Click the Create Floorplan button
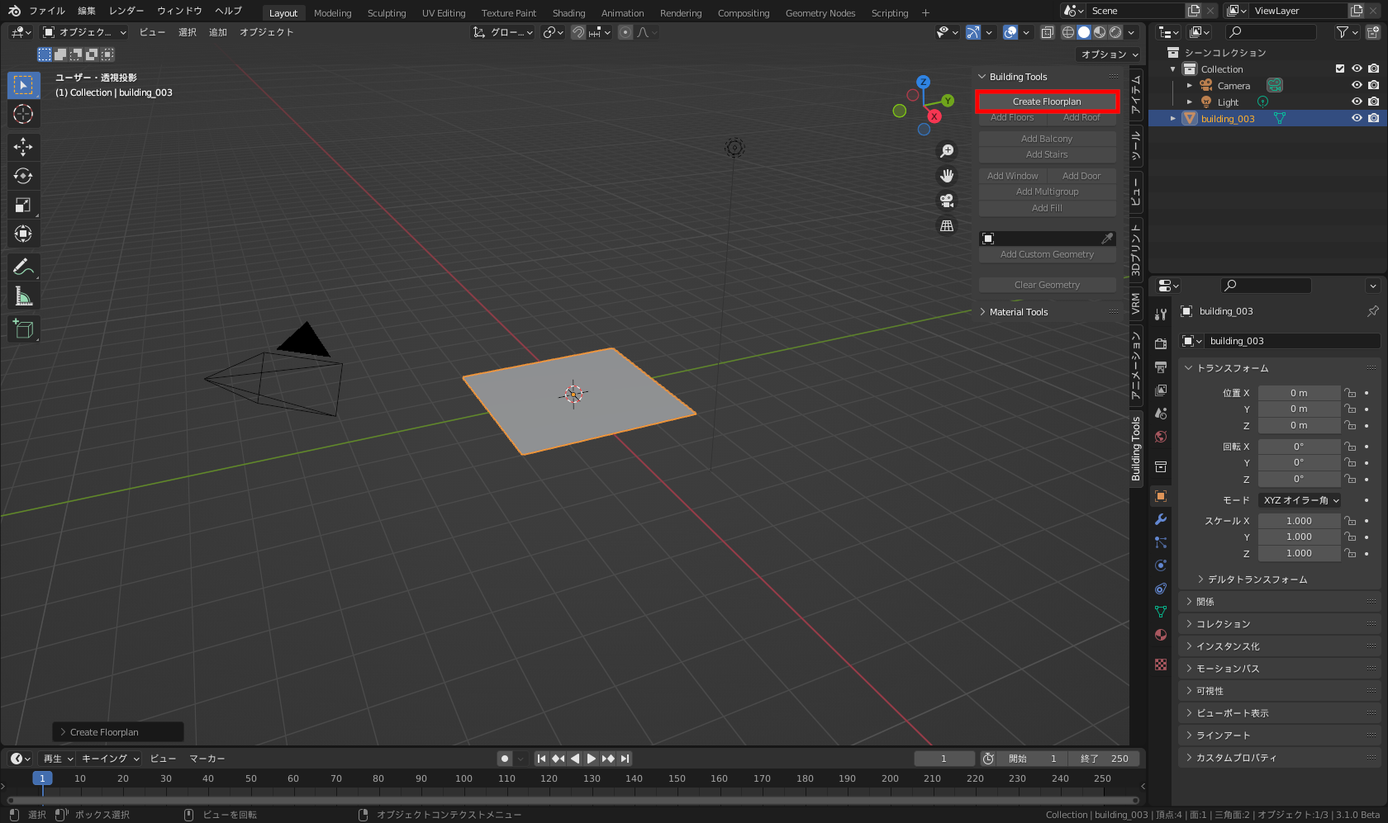The height and width of the screenshot is (823, 1388). click(x=1047, y=101)
